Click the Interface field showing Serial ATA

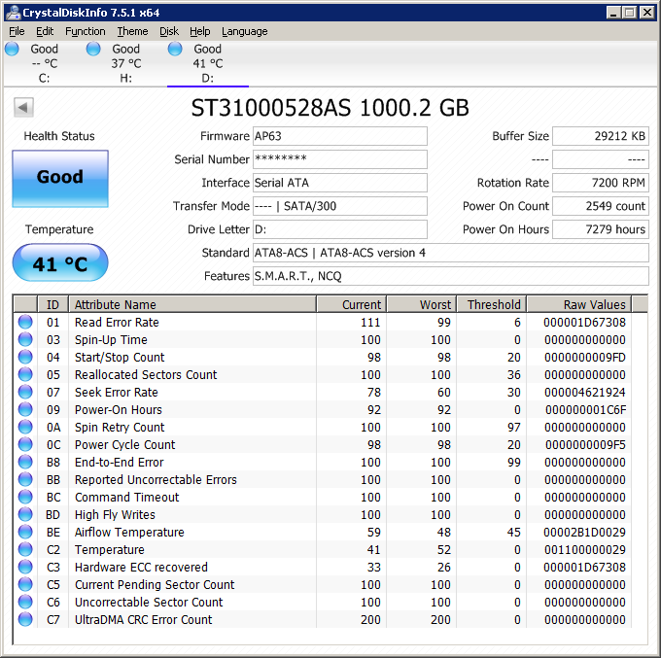pos(340,183)
